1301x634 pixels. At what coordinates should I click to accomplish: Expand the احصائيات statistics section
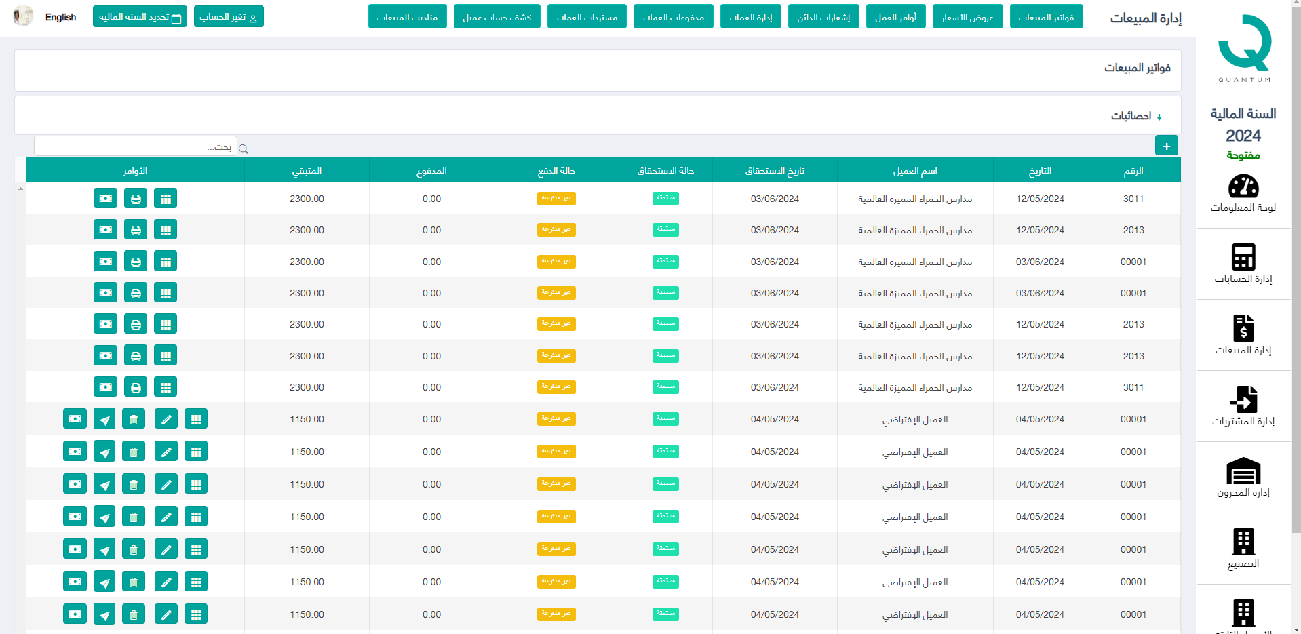click(x=1136, y=116)
